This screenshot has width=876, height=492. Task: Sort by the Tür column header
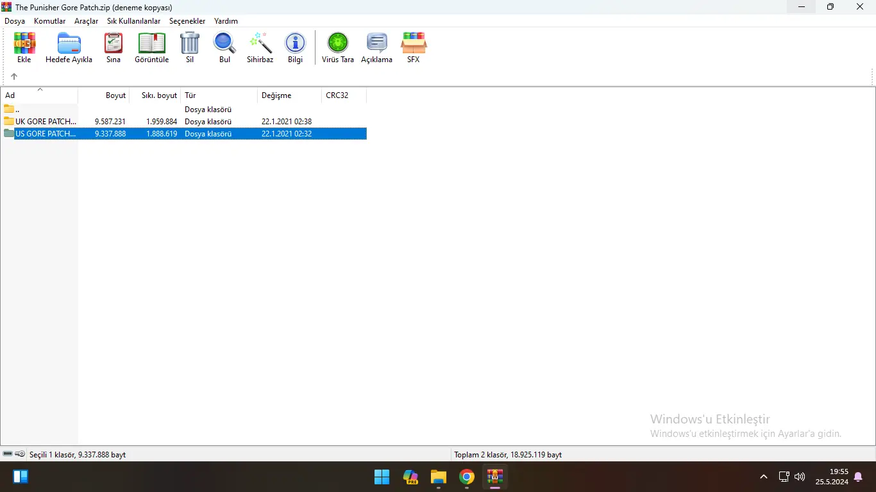coord(219,95)
